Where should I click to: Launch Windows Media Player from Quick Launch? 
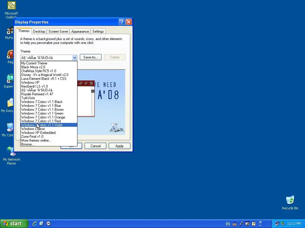pyautogui.click(x=49, y=224)
